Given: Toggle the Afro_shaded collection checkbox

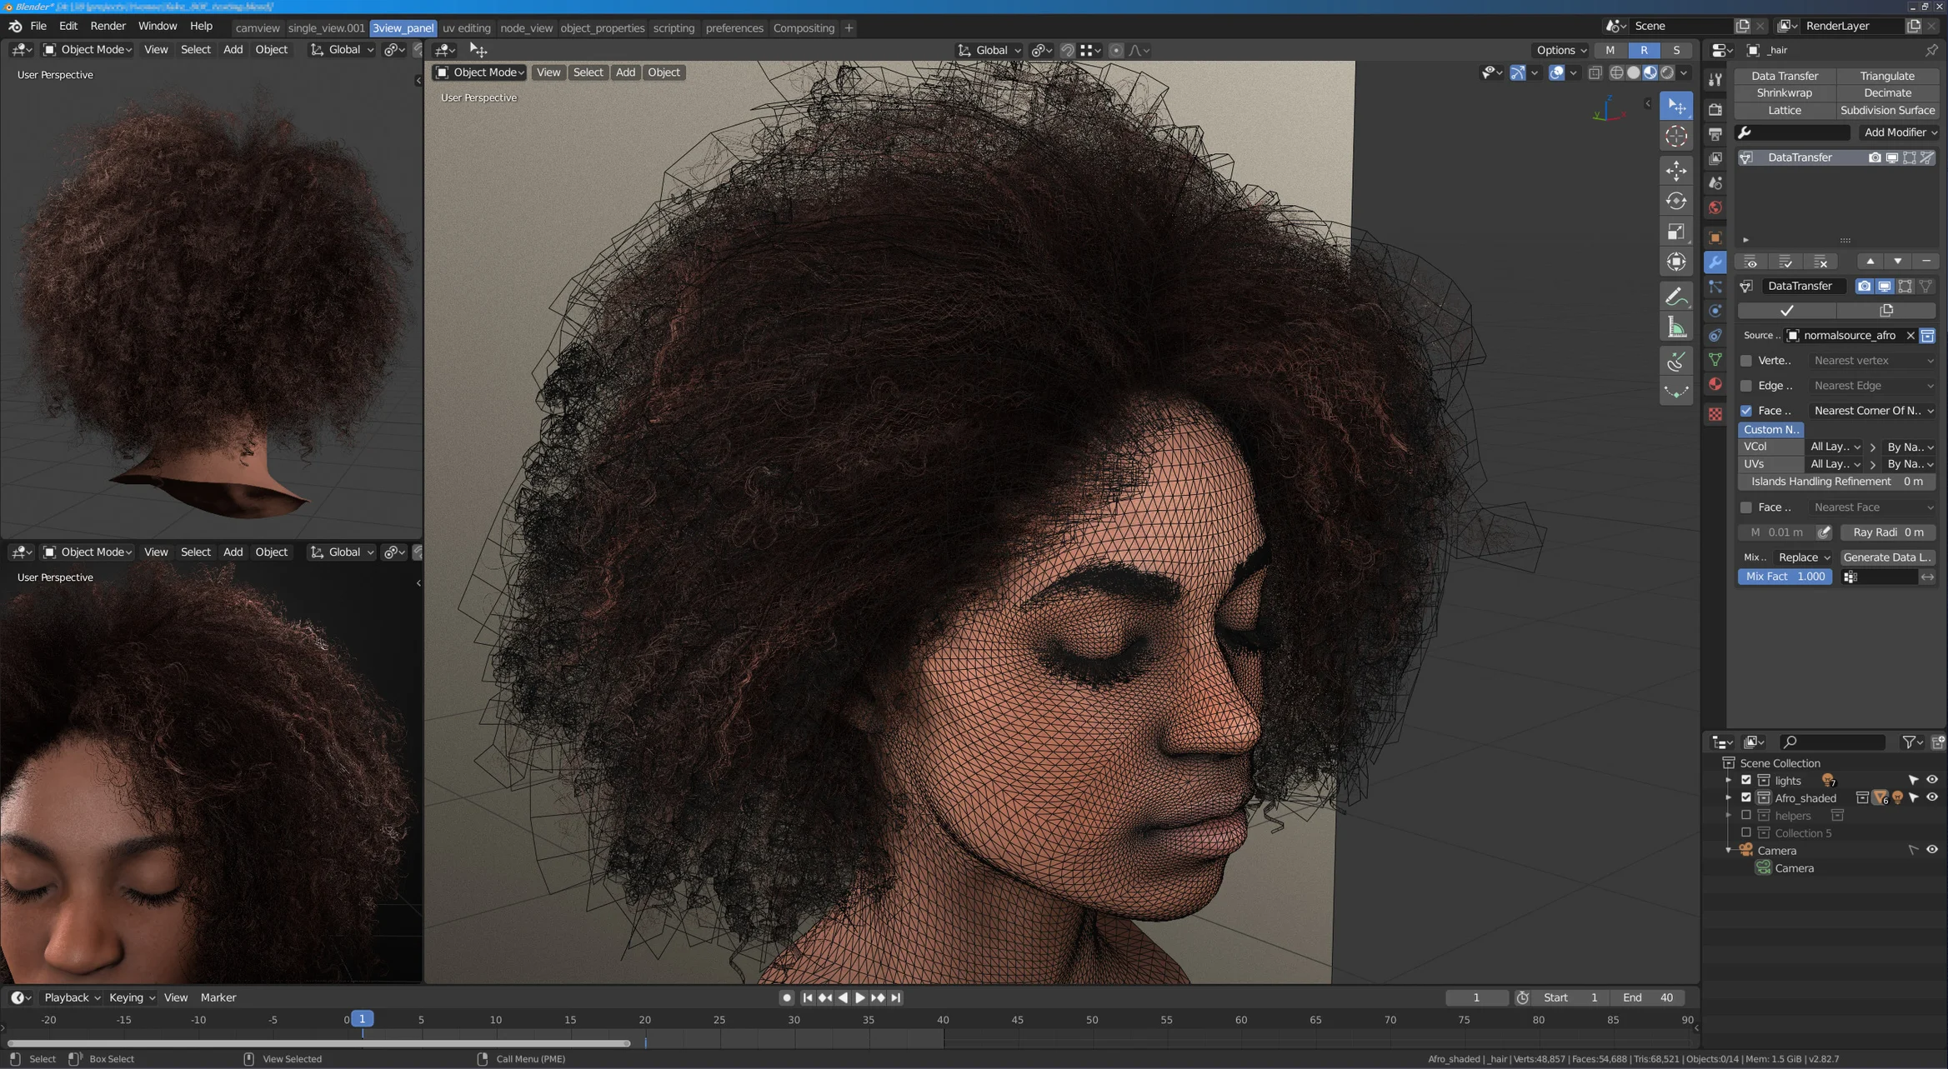Looking at the screenshot, I should (x=1745, y=798).
